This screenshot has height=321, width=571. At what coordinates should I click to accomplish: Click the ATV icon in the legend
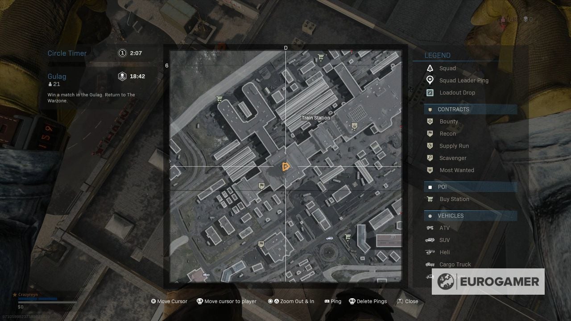(x=430, y=228)
